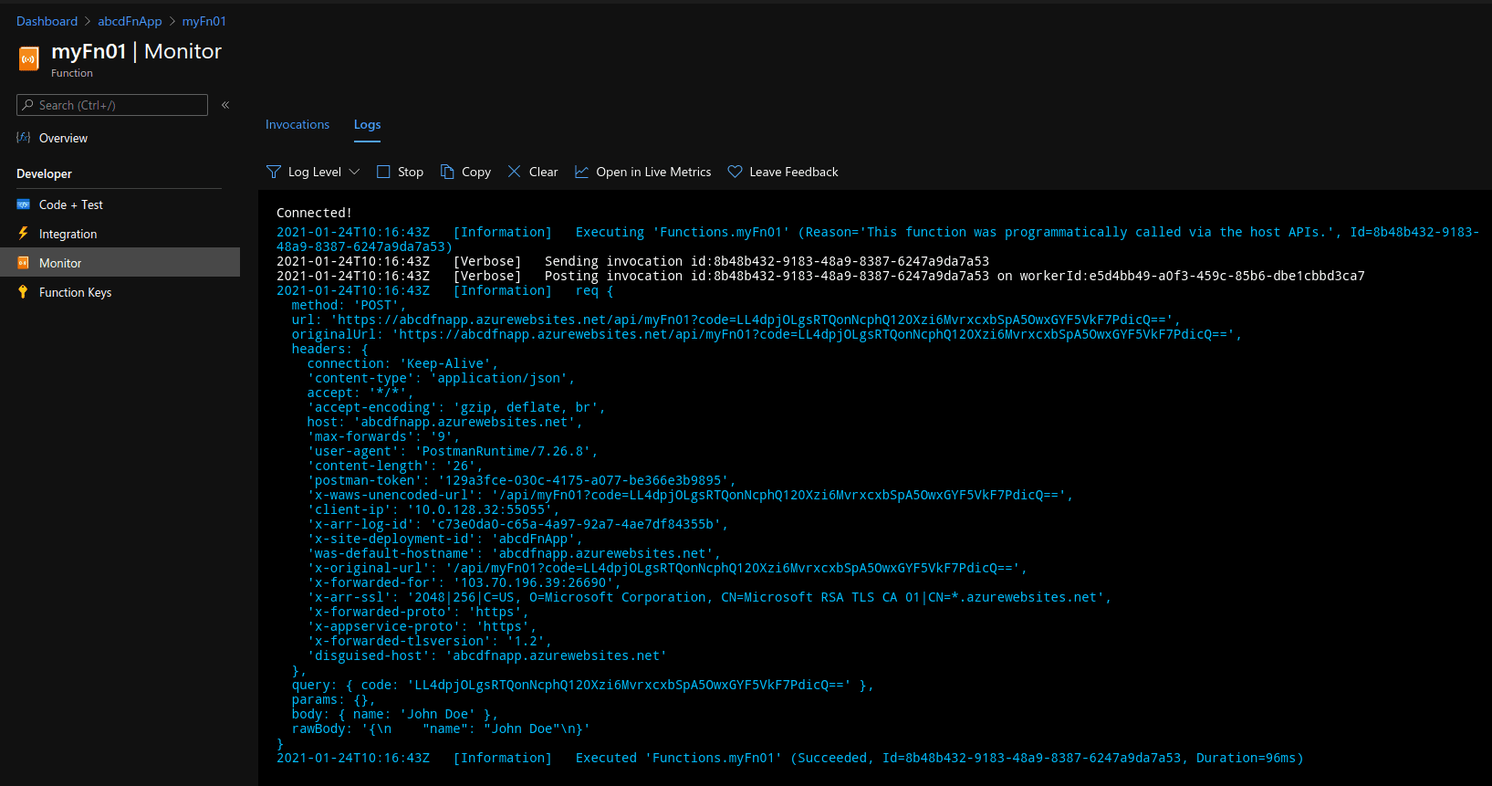Click the 'query: { code:' log line

[582, 685]
